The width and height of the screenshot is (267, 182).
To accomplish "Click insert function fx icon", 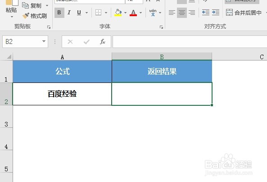I will pos(103,42).
